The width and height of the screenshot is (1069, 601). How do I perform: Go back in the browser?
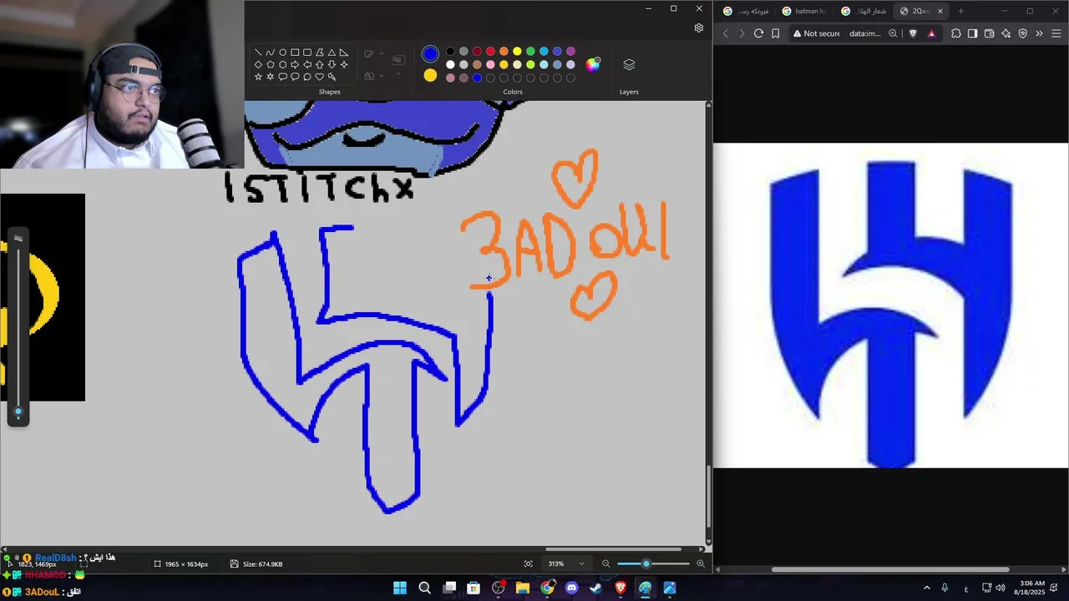(x=725, y=33)
